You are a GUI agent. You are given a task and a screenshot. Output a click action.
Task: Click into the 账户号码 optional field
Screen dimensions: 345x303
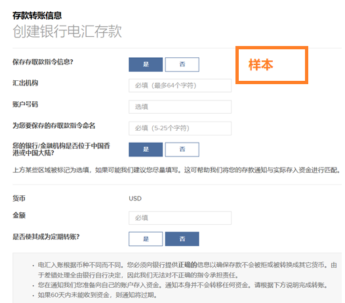click(180, 107)
